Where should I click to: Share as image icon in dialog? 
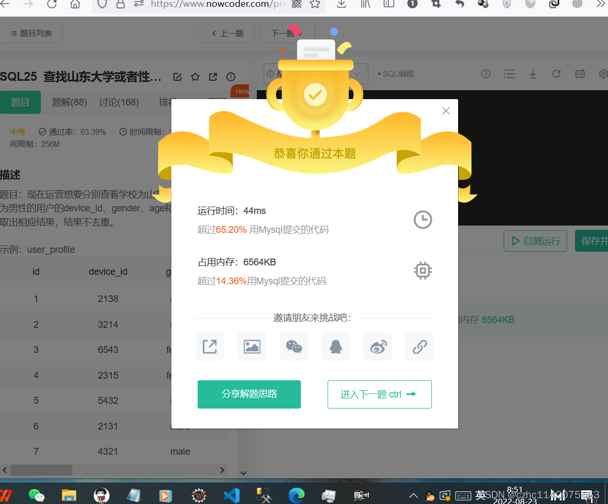pyautogui.click(x=252, y=346)
